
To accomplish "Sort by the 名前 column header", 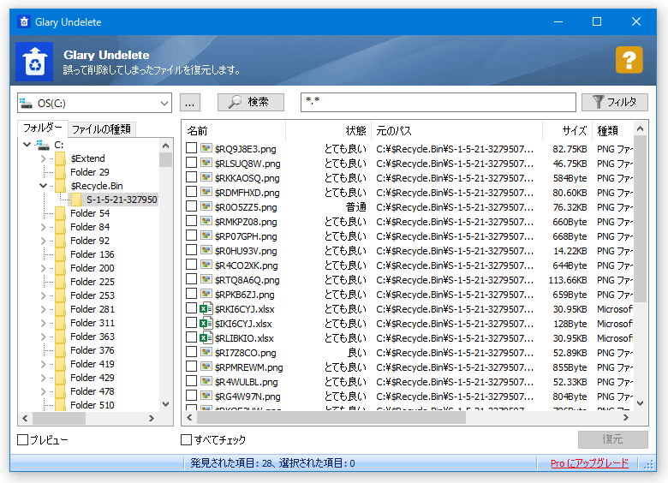I will click(234, 131).
